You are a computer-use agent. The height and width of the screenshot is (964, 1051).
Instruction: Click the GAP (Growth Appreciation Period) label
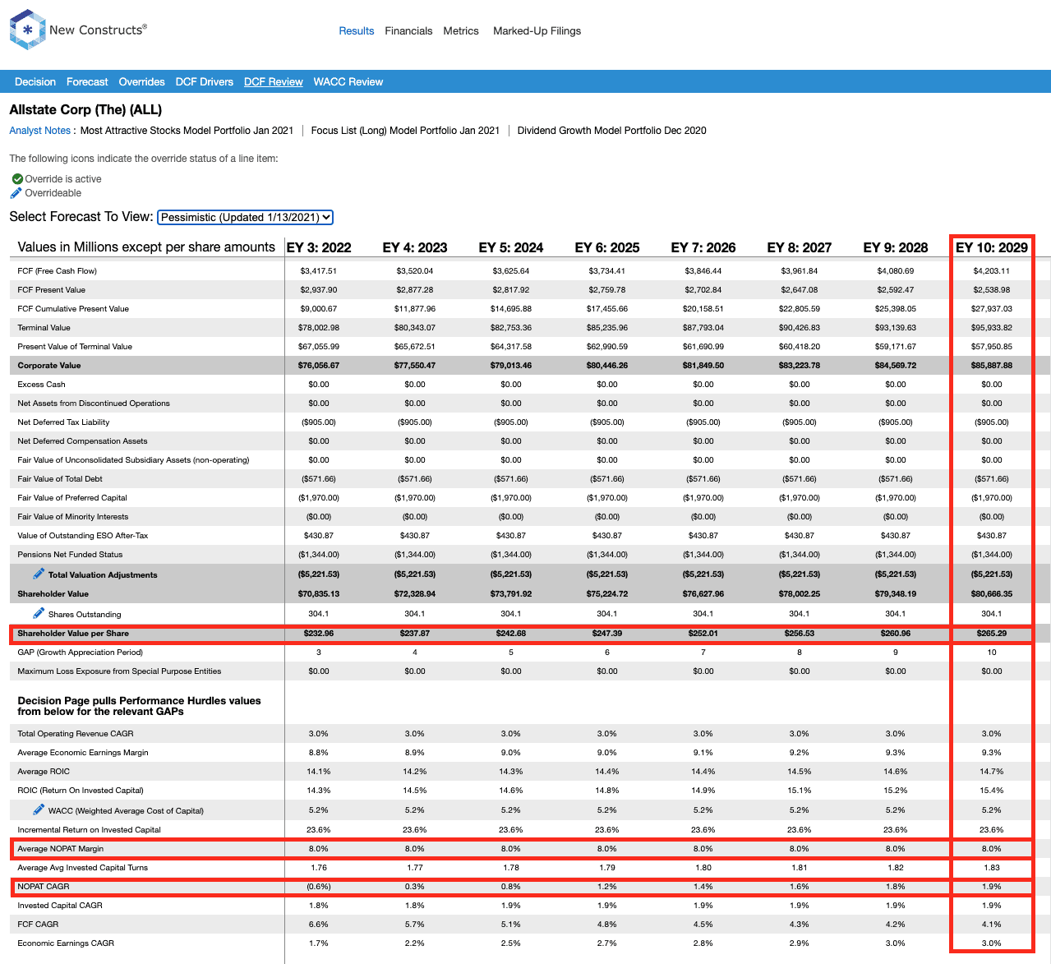(x=81, y=653)
